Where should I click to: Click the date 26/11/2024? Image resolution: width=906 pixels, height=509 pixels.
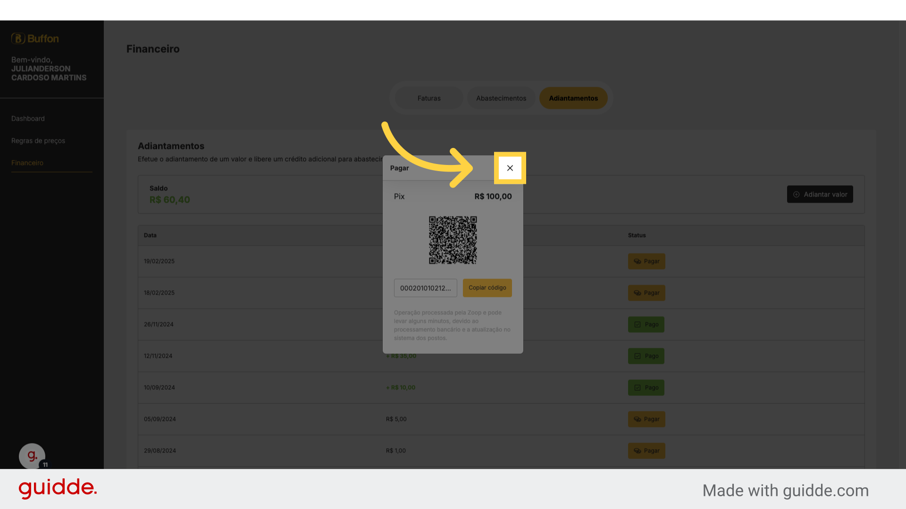159,324
